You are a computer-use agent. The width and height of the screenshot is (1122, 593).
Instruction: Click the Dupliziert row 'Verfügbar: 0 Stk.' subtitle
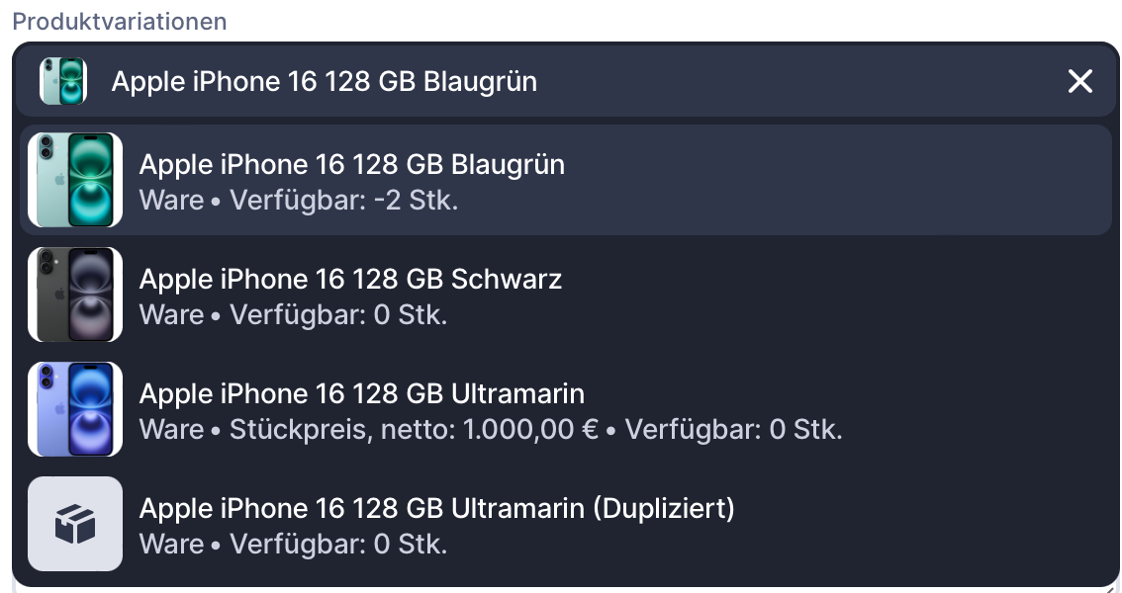point(338,545)
